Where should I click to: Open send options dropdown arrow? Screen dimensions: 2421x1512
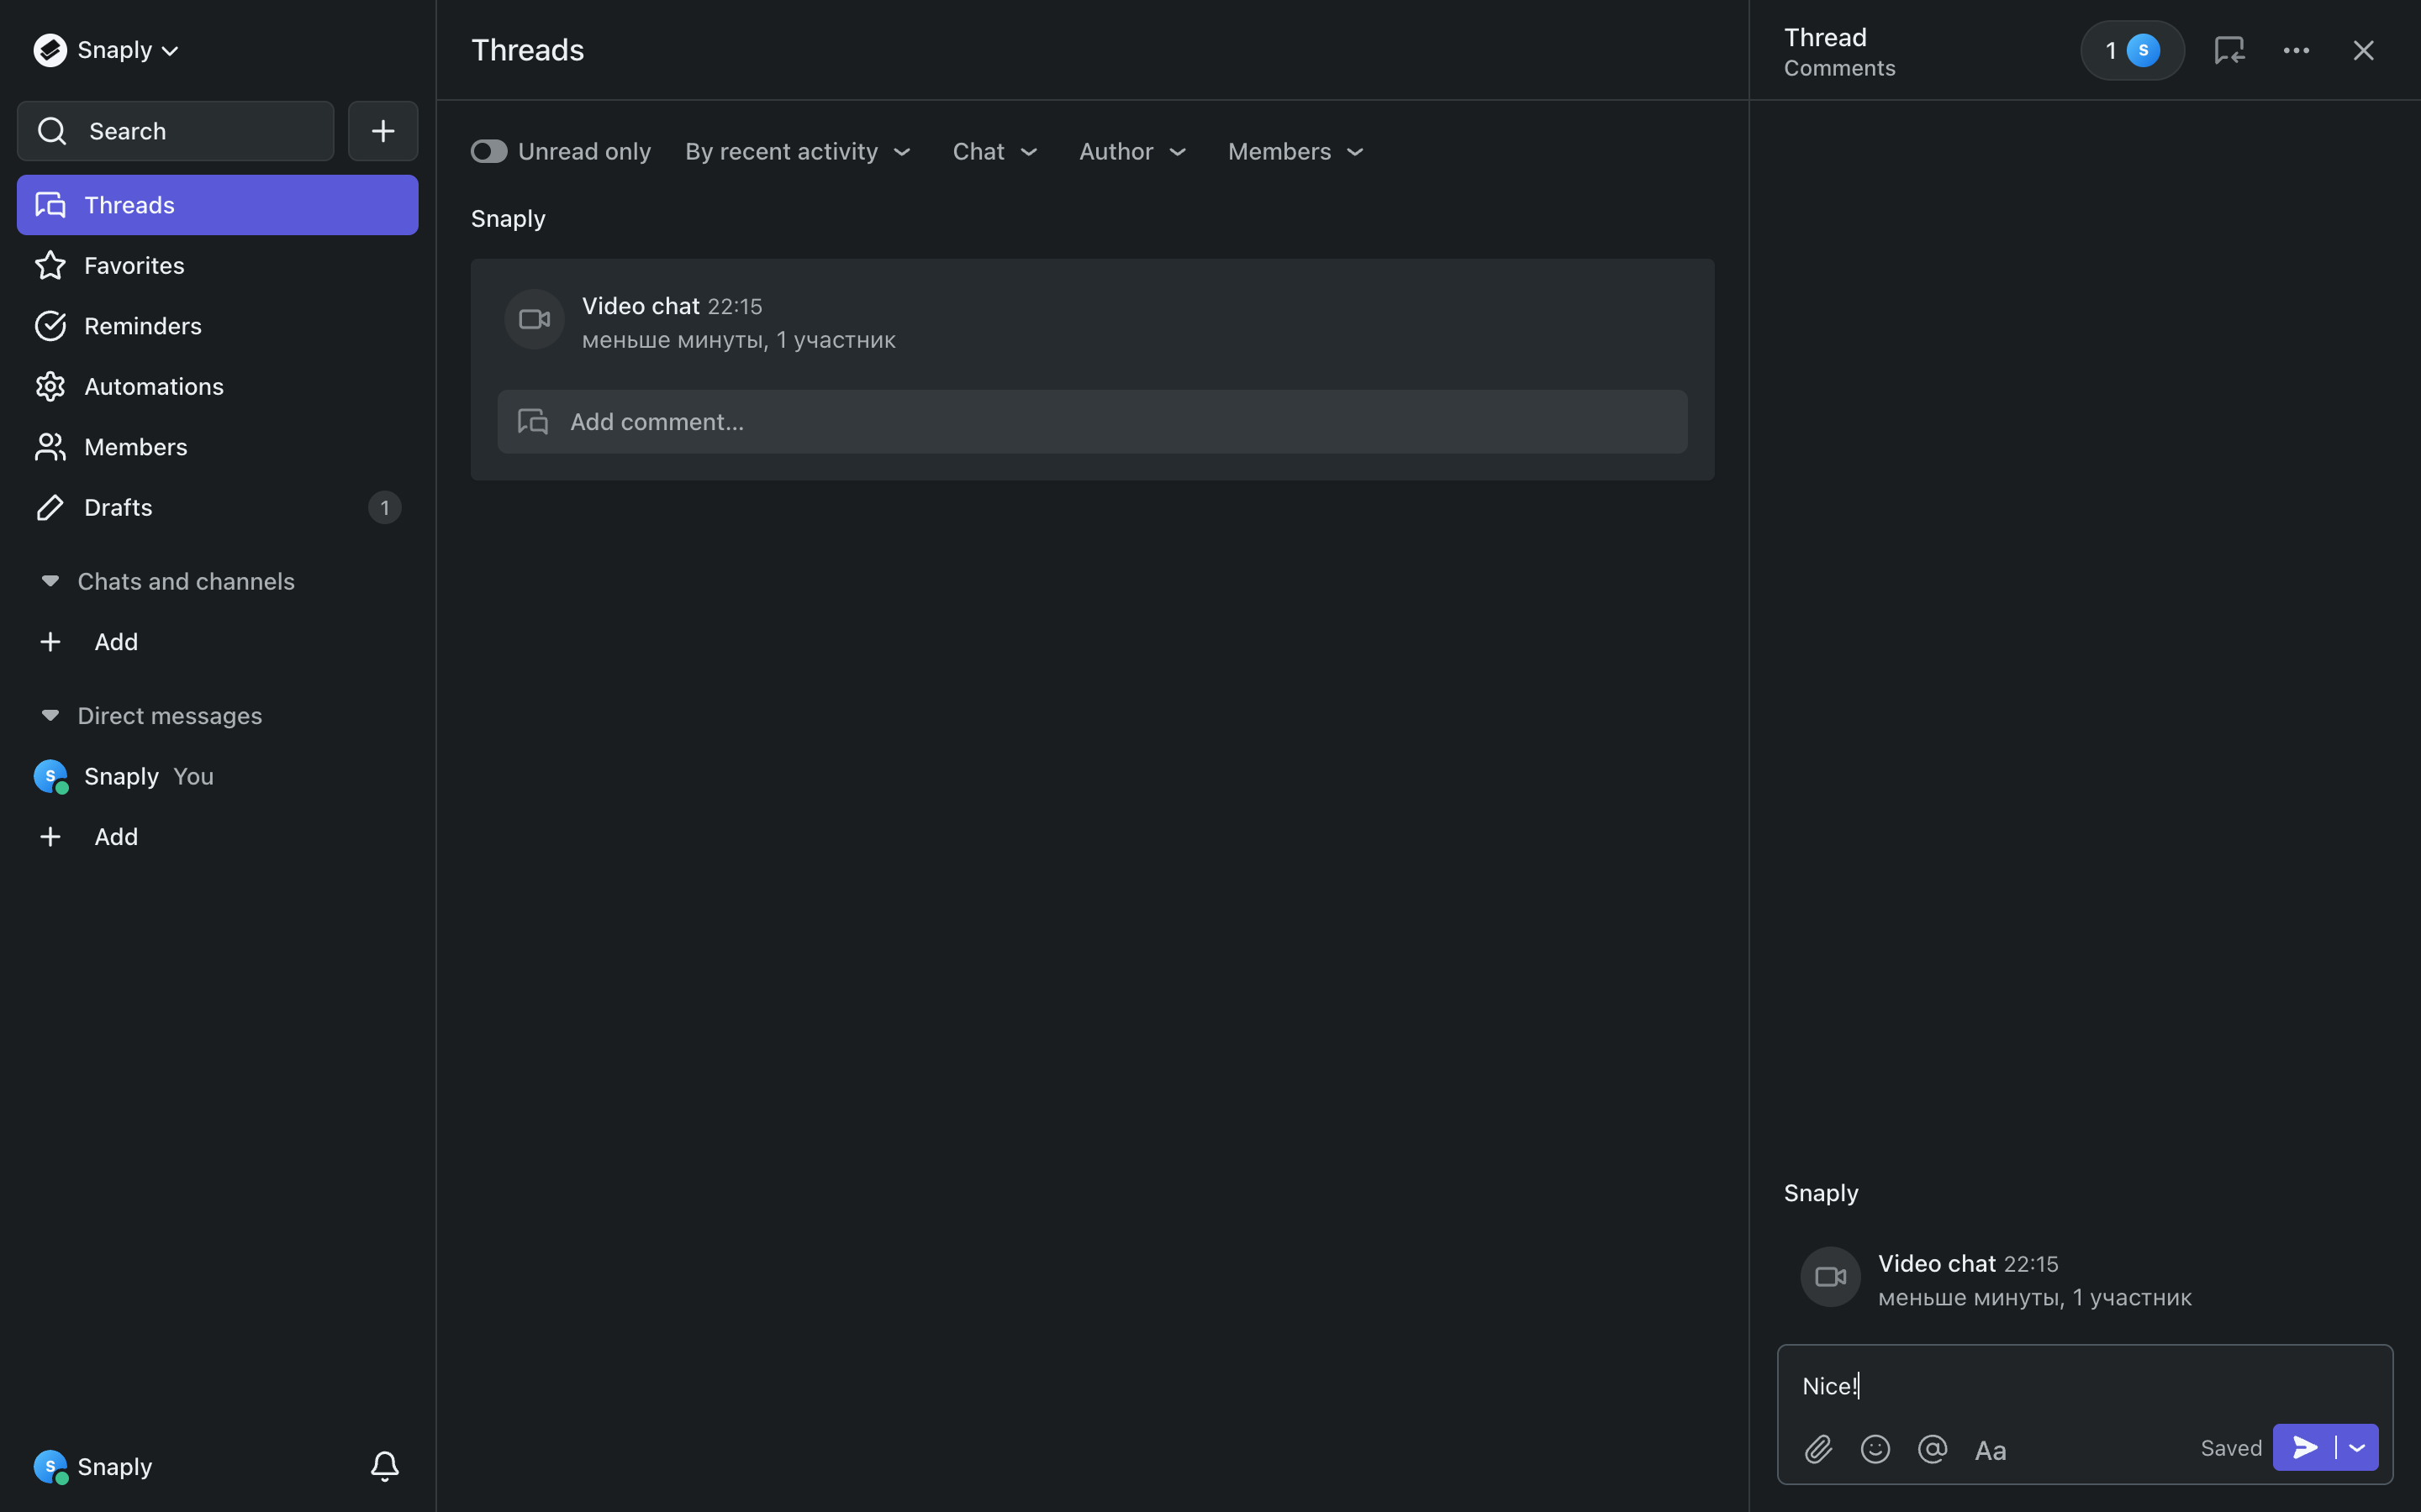point(2358,1448)
